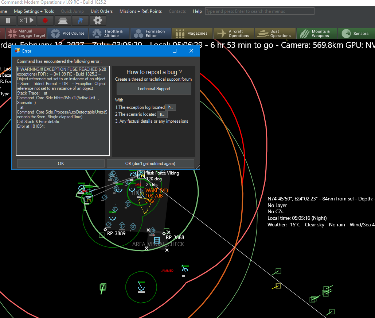Open the exception log location button
375x318 pixels.
(x=171, y=107)
